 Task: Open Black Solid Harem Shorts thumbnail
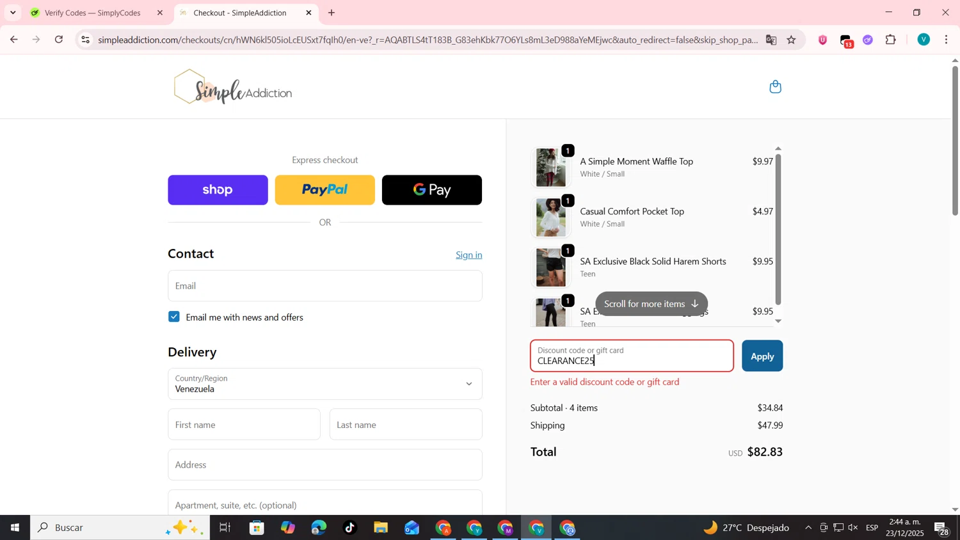tap(550, 267)
